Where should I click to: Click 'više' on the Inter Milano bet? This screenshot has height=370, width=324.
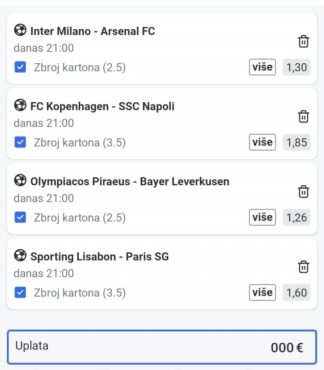262,67
